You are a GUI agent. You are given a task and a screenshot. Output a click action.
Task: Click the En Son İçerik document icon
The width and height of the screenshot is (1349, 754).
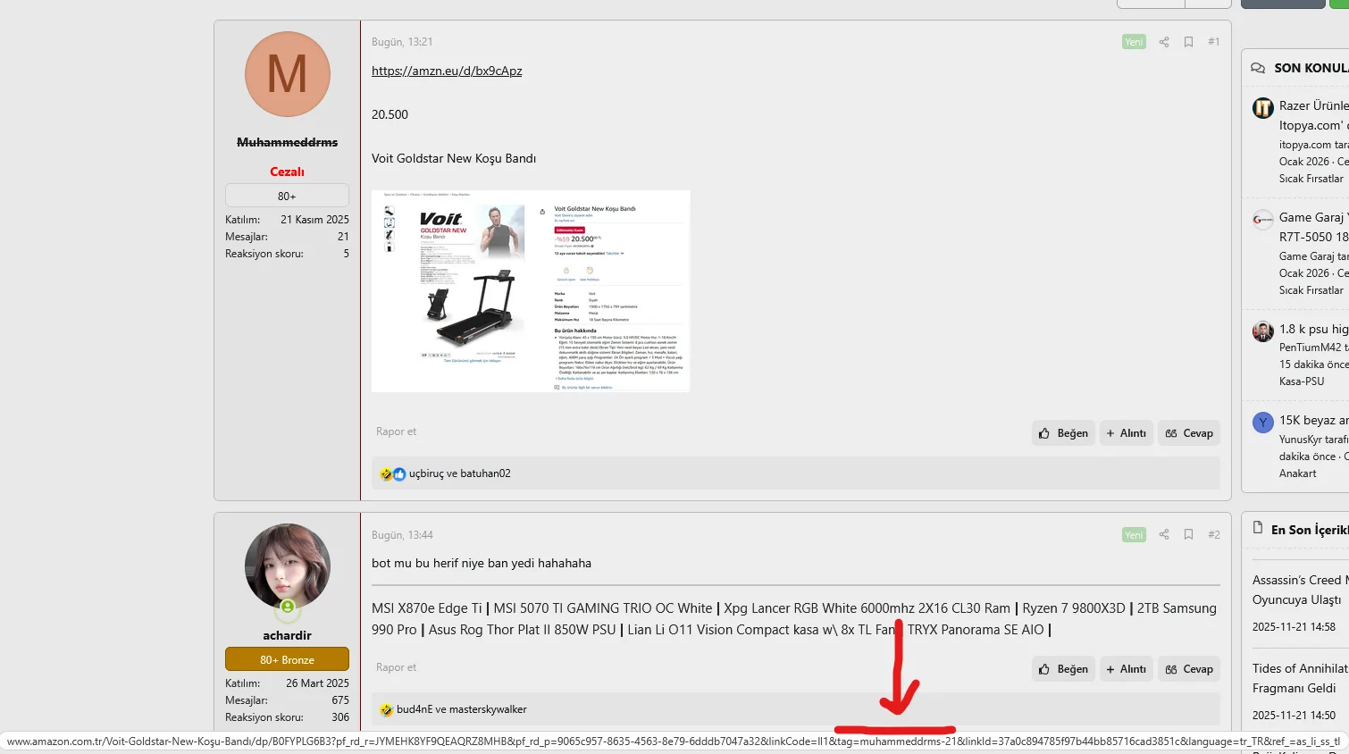(x=1258, y=528)
